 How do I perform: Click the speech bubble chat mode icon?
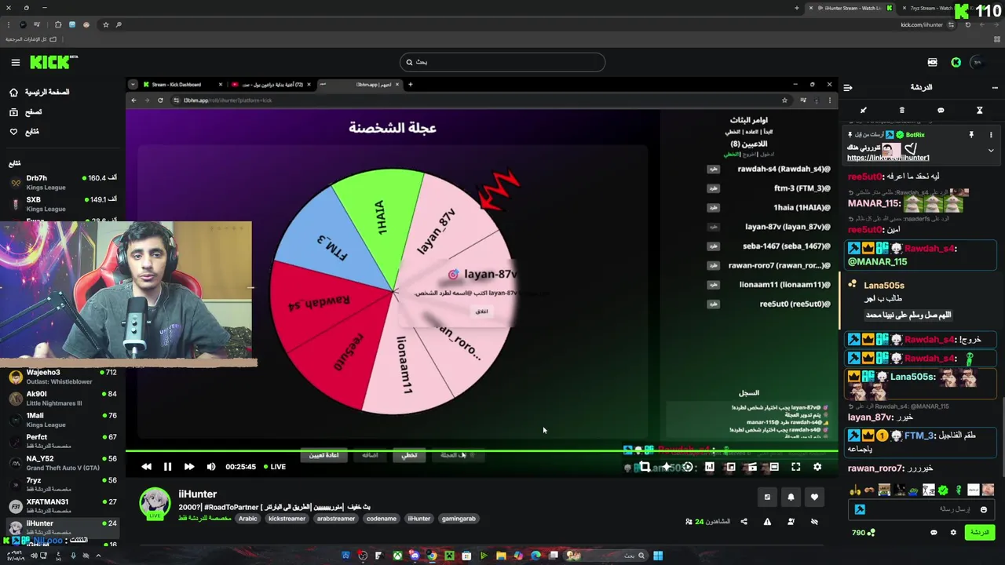click(941, 111)
